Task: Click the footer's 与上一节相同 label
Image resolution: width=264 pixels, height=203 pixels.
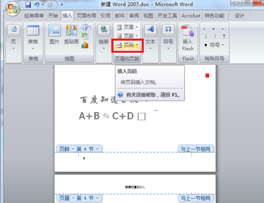Action: pos(196,149)
